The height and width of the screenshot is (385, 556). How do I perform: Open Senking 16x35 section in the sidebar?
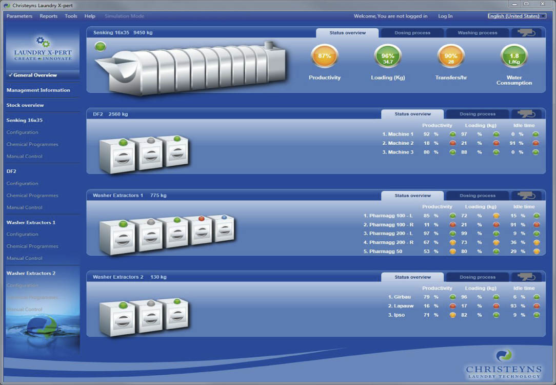click(25, 120)
